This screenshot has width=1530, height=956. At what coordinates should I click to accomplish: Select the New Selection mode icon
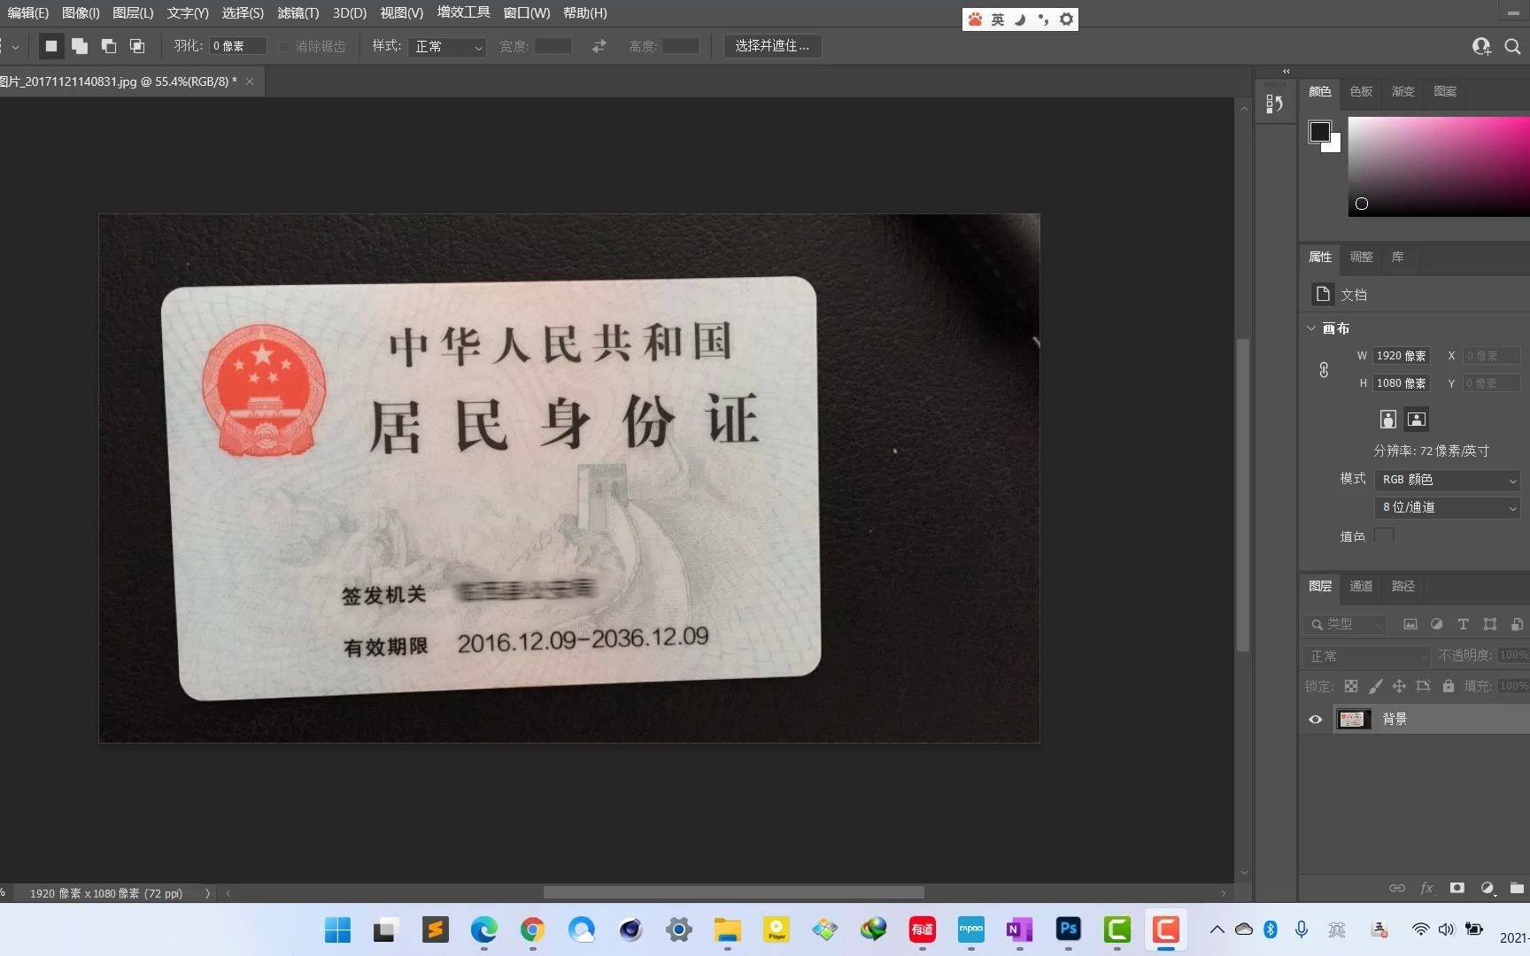[51, 46]
